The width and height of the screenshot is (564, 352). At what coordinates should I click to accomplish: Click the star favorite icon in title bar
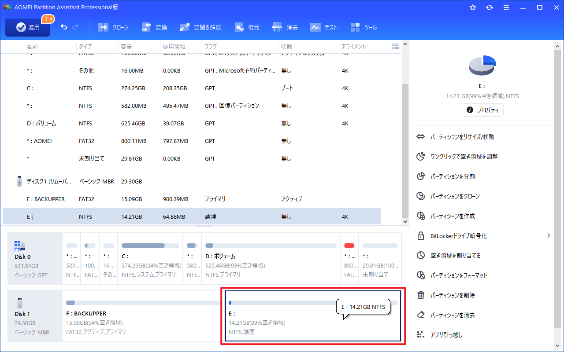pos(473,7)
